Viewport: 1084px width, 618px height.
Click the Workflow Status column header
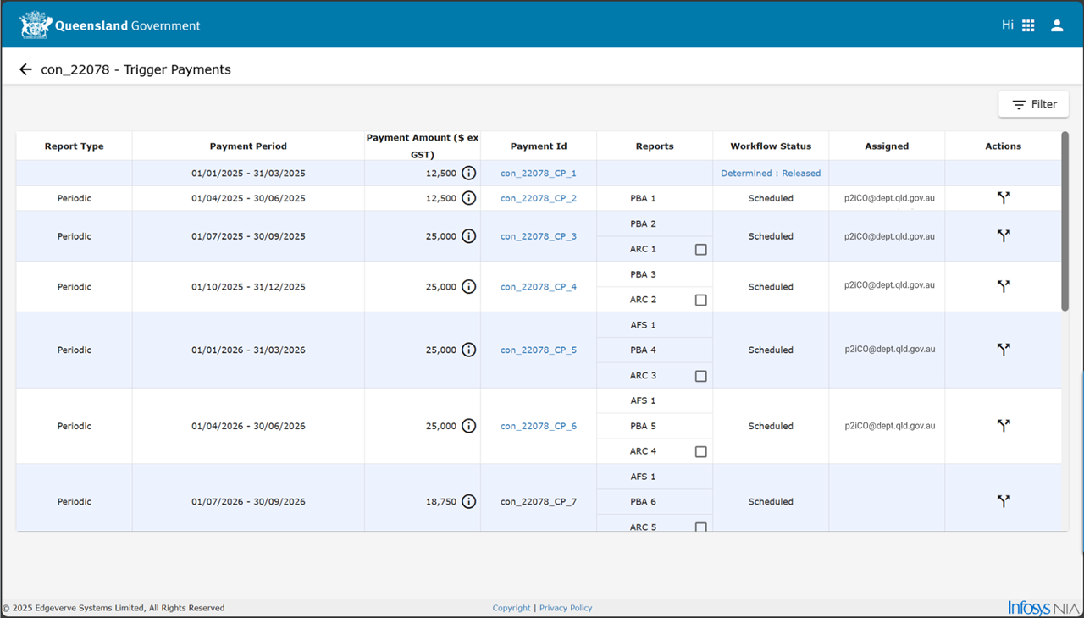point(771,146)
